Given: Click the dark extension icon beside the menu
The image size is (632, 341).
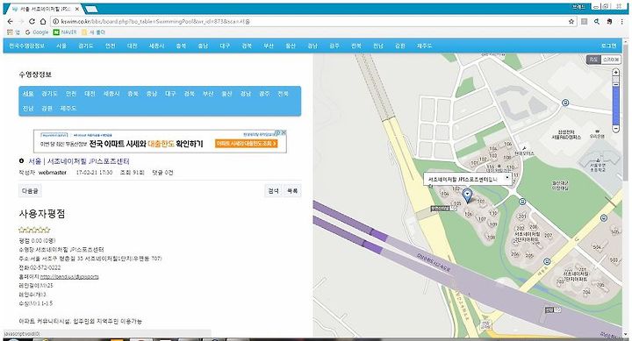Looking at the screenshot, I should click(x=609, y=21).
